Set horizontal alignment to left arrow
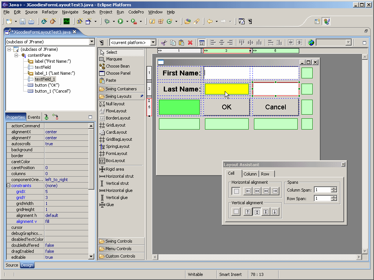The height and width of the screenshot is (280, 374). pyautogui.click(x=248, y=191)
